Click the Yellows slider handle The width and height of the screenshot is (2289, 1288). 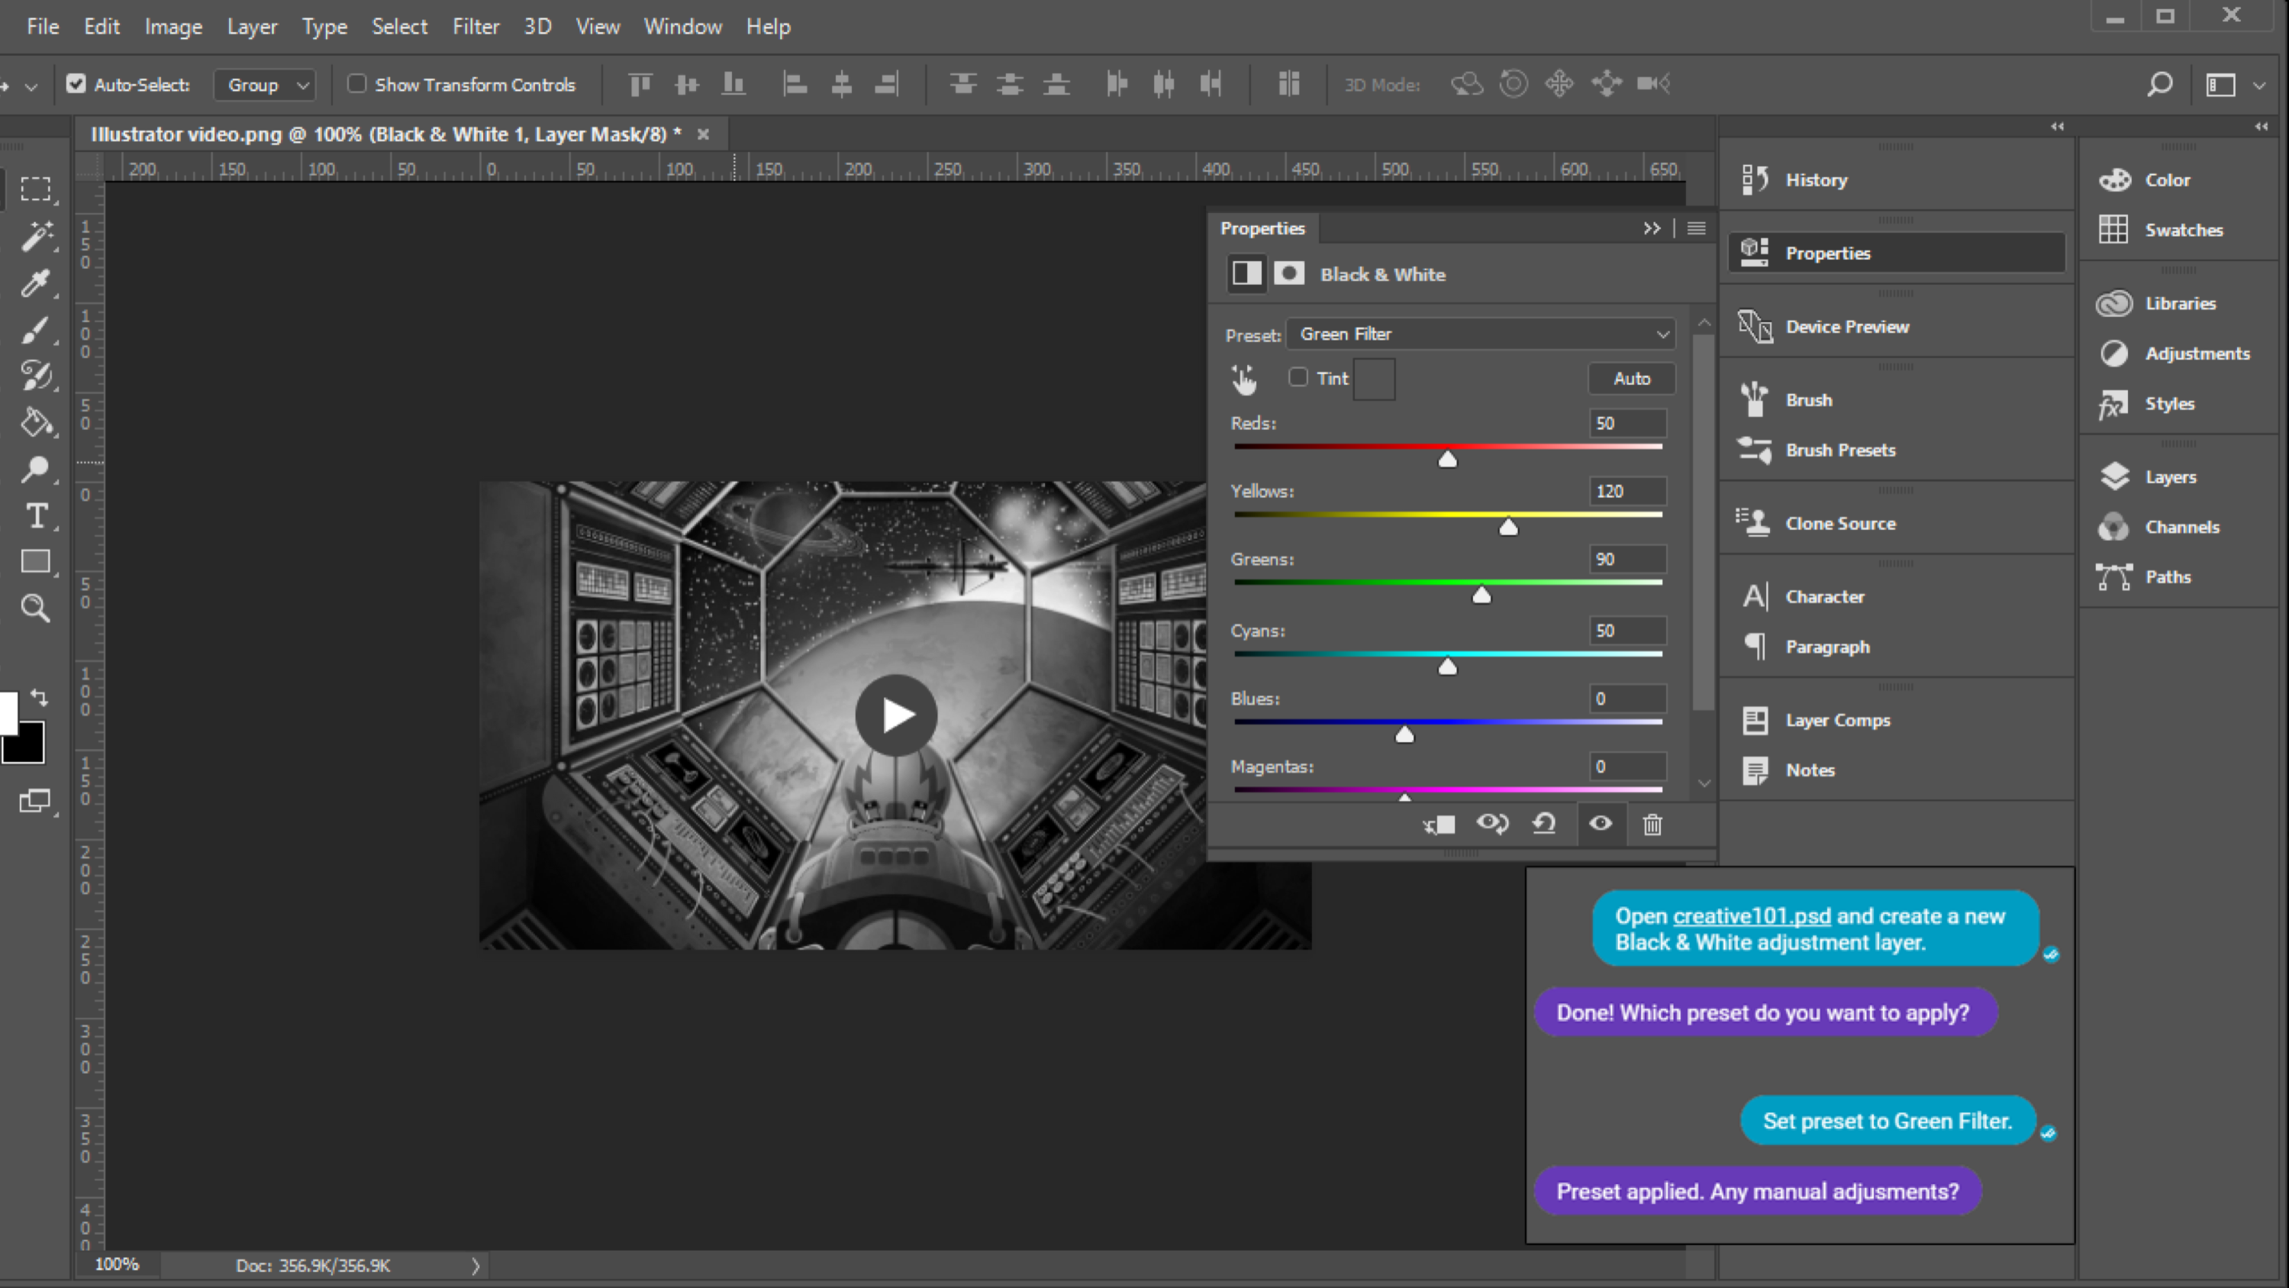tap(1508, 528)
